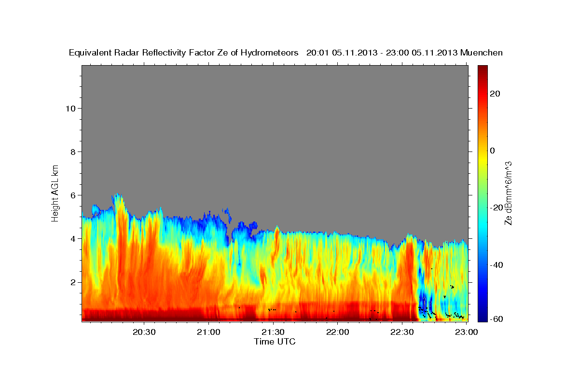Image resolution: width=579 pixels, height=386 pixels.
Task: Click the plot title 'Equivalent Radar Reflectivity Factor Ze of Hydrometeors'
Action: click(x=183, y=53)
